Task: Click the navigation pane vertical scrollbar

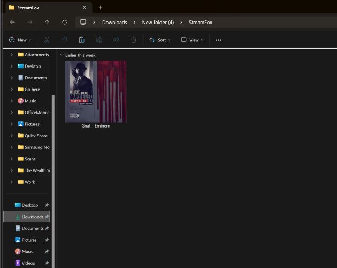Action: [x=53, y=181]
